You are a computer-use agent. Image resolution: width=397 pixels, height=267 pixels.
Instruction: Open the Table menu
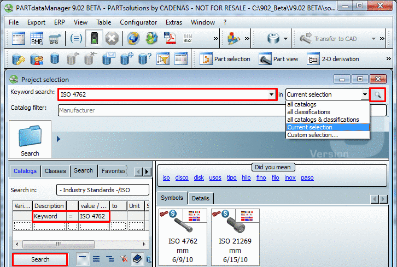coord(103,22)
